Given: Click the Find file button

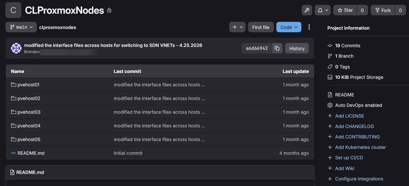Looking at the screenshot, I should click(x=261, y=27).
